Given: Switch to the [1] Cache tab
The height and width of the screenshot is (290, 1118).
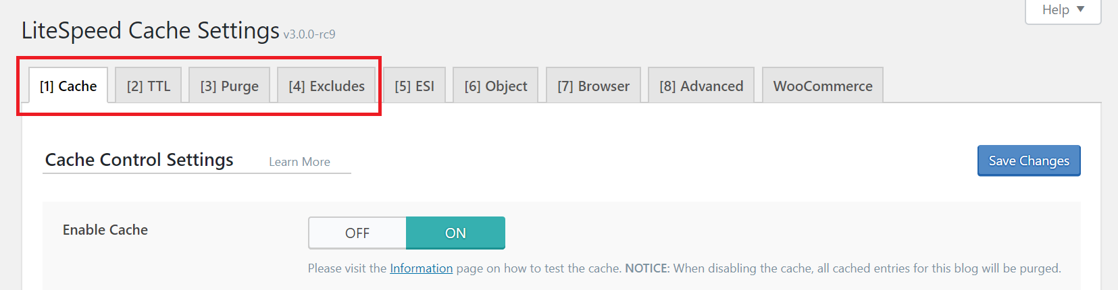Looking at the screenshot, I should click(x=68, y=86).
